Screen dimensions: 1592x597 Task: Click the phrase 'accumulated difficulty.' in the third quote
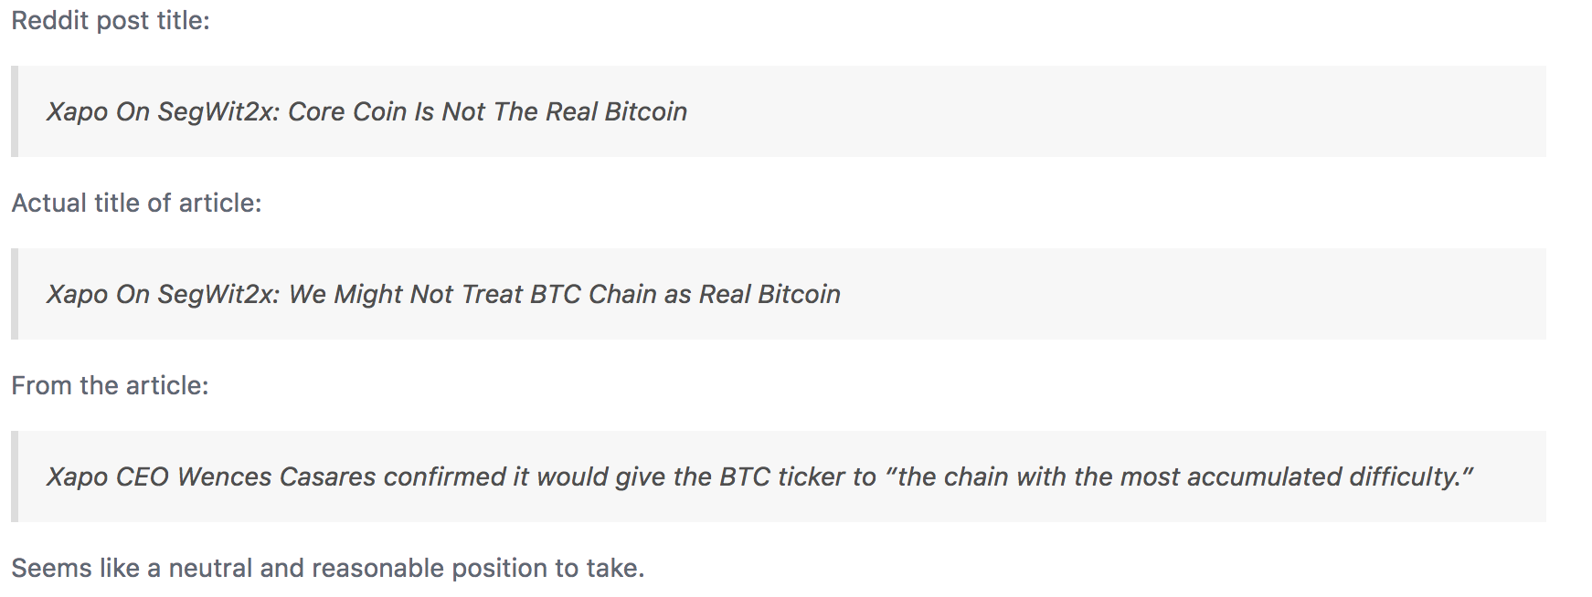click(x=1331, y=477)
